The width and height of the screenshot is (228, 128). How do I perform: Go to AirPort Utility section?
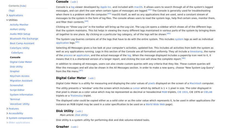(x=18, y=29)
